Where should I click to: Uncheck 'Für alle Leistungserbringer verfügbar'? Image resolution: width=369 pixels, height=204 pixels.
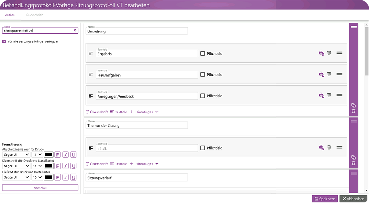click(4, 42)
